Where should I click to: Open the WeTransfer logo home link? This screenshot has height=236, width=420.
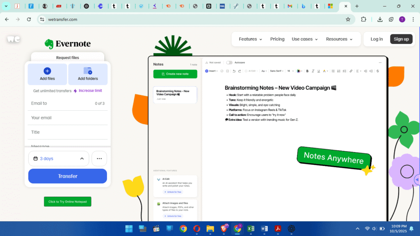(14, 39)
